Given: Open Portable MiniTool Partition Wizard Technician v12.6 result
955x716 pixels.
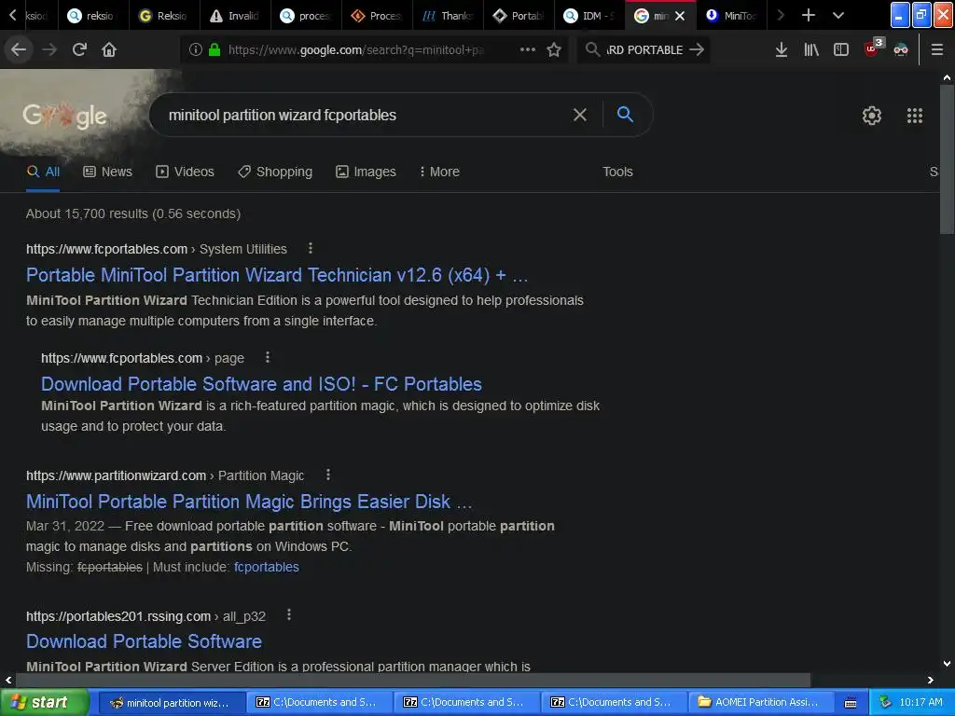Looking at the screenshot, I should [x=277, y=275].
